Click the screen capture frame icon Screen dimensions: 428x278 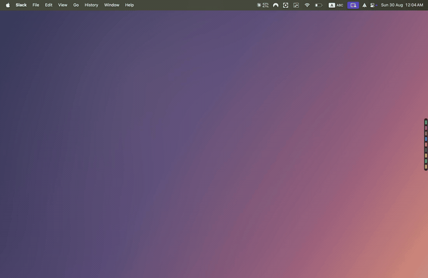tap(285, 5)
